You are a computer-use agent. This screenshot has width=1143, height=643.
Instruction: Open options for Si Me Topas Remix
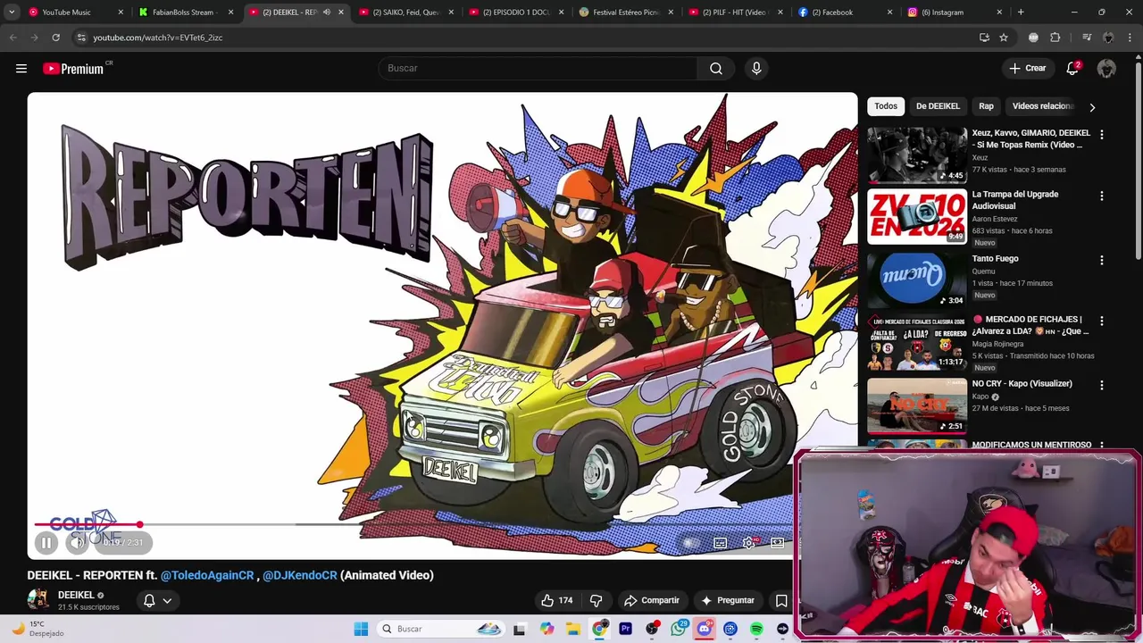click(1102, 135)
